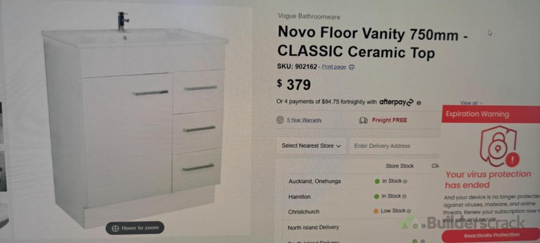Select the Auckland, Onehunga store row
Image resolution: width=540 pixels, height=243 pixels.
pyautogui.click(x=315, y=181)
